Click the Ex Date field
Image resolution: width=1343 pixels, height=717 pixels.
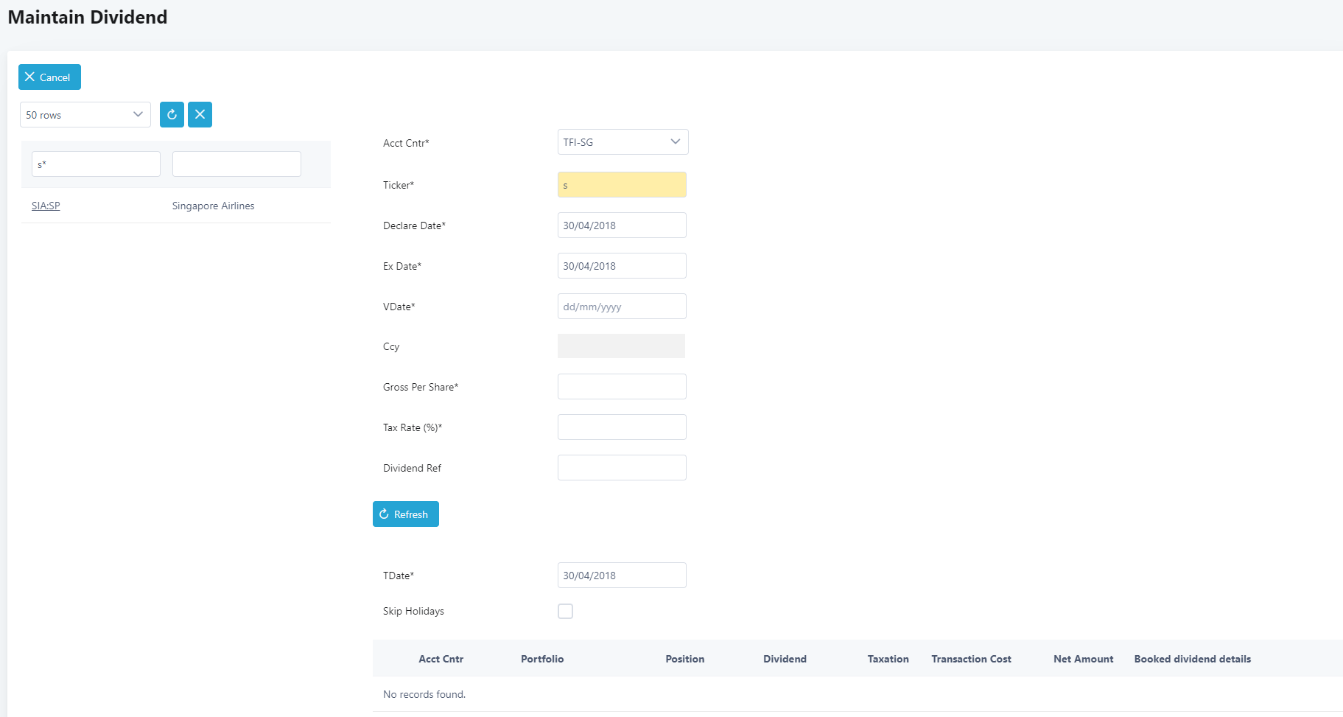[622, 266]
